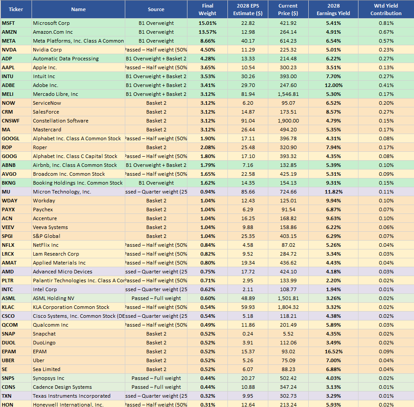Click Mercado Libre's 1,546.81 price
The image size is (414, 407).
click(288, 94)
